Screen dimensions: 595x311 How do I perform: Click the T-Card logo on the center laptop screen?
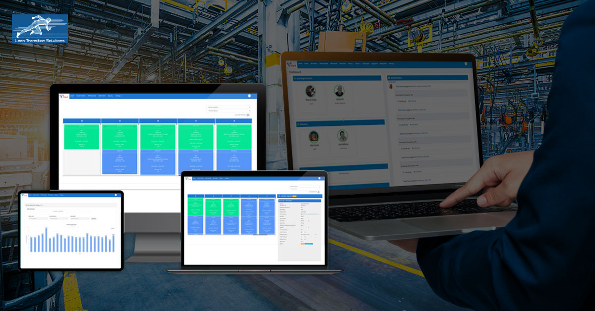coord(188,178)
